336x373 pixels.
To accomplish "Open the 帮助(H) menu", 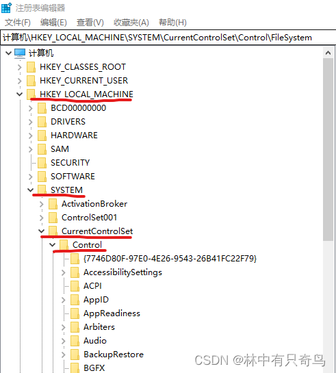I will [172, 23].
